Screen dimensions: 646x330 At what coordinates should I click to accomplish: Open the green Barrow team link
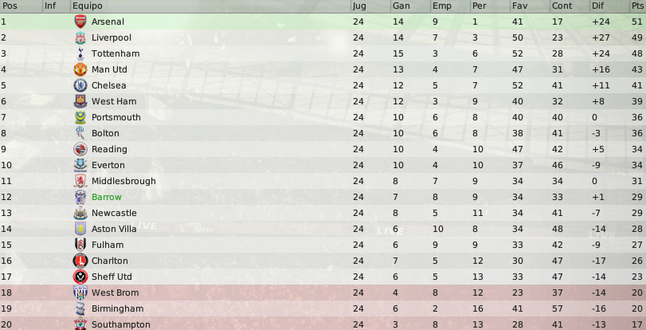107,197
